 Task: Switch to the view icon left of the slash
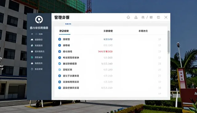(143, 17)
